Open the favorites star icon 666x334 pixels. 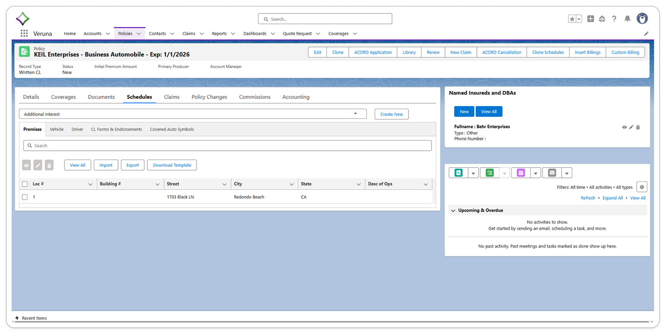(572, 19)
